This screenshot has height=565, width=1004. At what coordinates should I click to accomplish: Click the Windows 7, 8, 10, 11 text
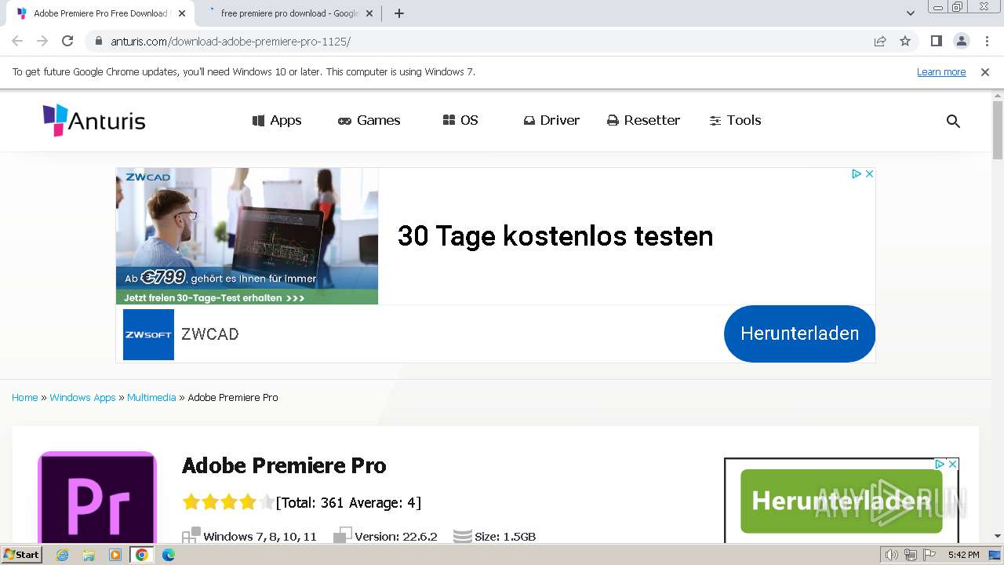260,537
